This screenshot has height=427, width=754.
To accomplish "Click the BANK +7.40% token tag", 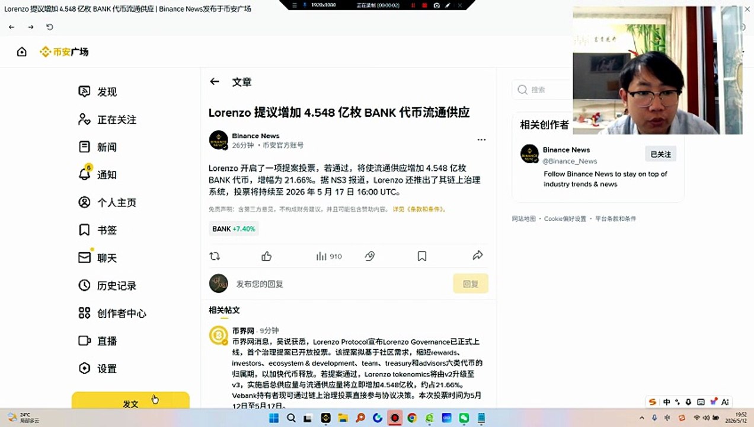I will pos(234,229).
